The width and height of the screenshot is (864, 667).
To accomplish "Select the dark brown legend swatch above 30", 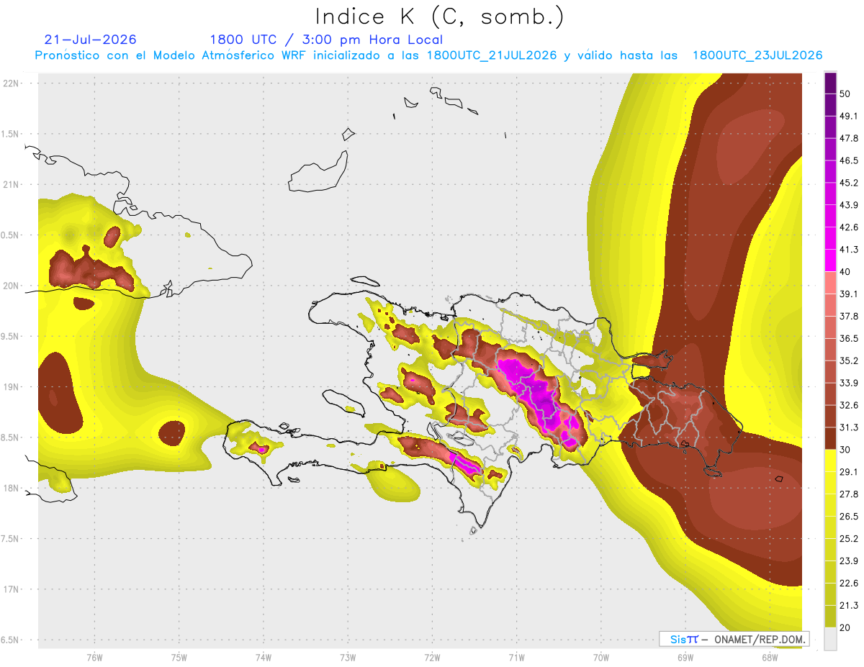I will click(831, 438).
